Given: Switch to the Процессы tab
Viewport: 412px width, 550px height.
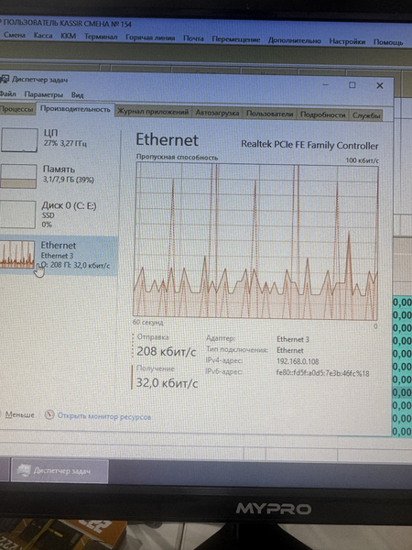Looking at the screenshot, I should point(16,109).
